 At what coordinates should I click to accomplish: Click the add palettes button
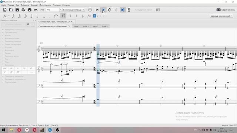click(x=13, y=24)
